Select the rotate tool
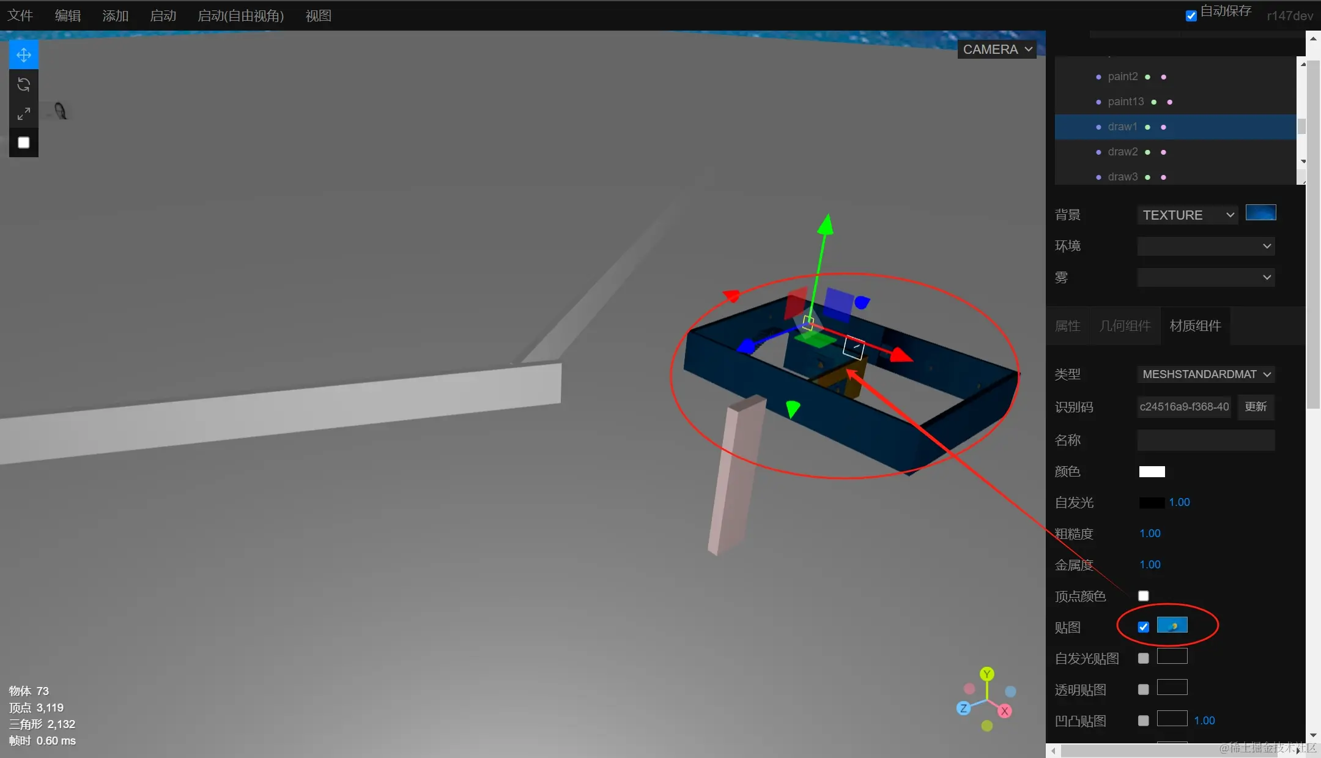Screen dimensions: 1321x758 pyautogui.click(x=24, y=84)
